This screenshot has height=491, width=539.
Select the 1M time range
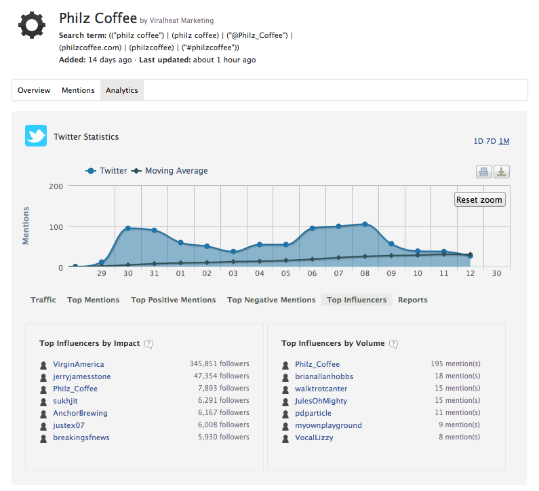[504, 141]
